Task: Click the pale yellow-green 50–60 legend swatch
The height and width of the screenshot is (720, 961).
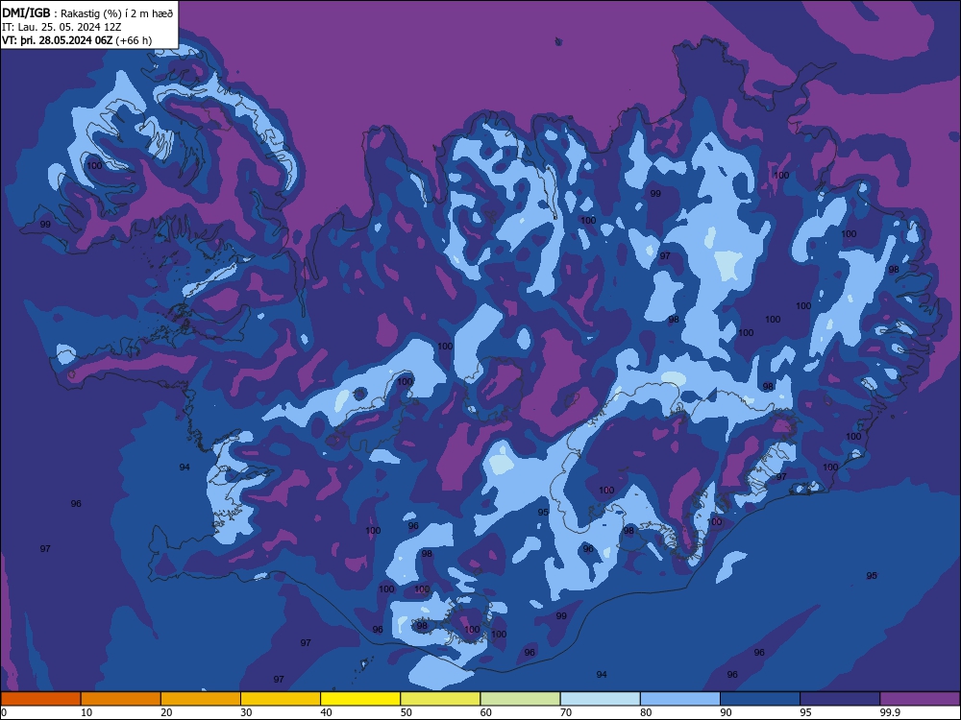Action: 441,699
